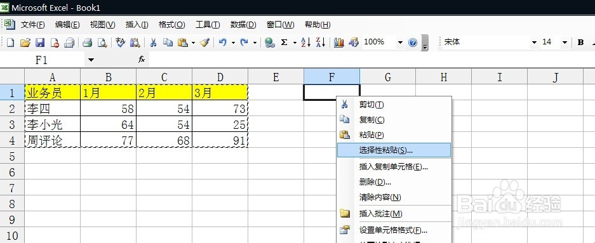This screenshot has height=243, width=595.
Task: Click the AutoSum sigma icon
Action: 284,43
